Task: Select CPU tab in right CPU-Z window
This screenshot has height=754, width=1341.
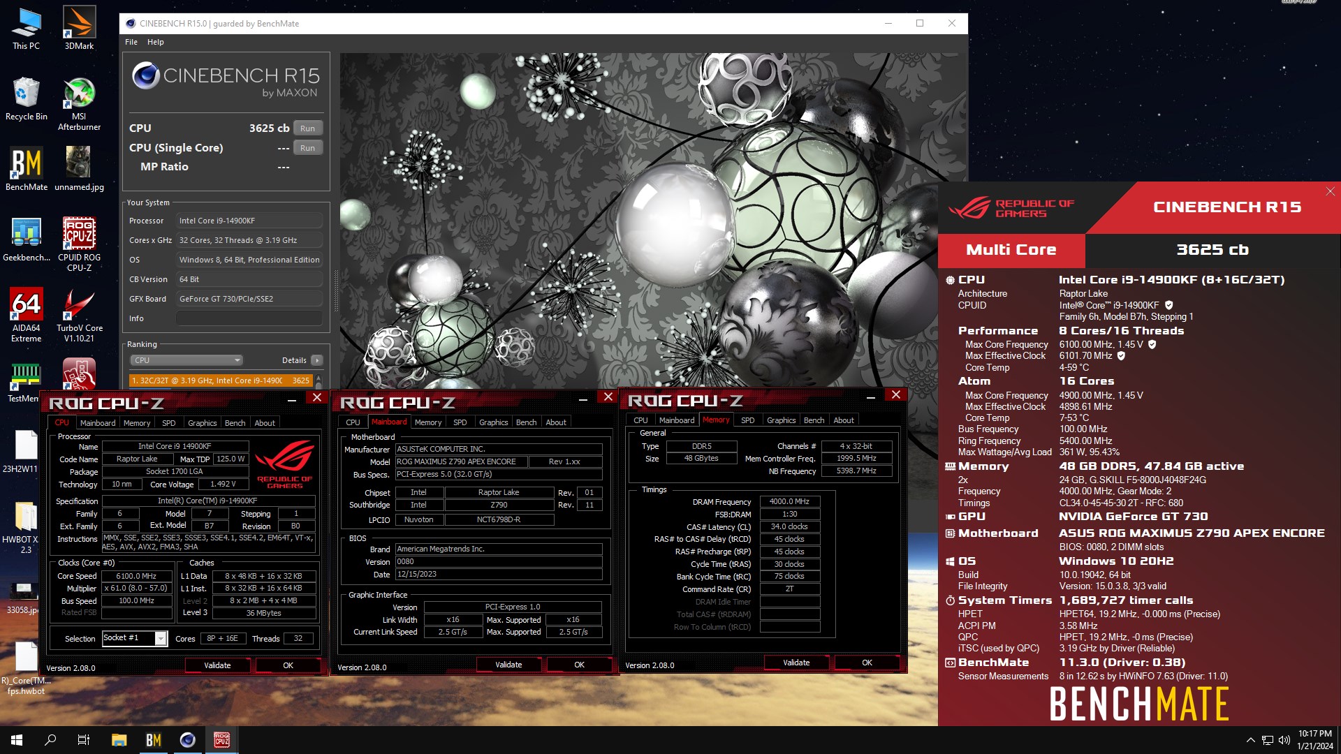Action: (x=640, y=420)
